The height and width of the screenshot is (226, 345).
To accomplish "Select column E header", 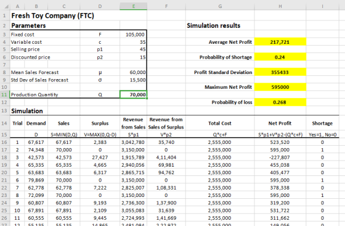I will [133, 6].
